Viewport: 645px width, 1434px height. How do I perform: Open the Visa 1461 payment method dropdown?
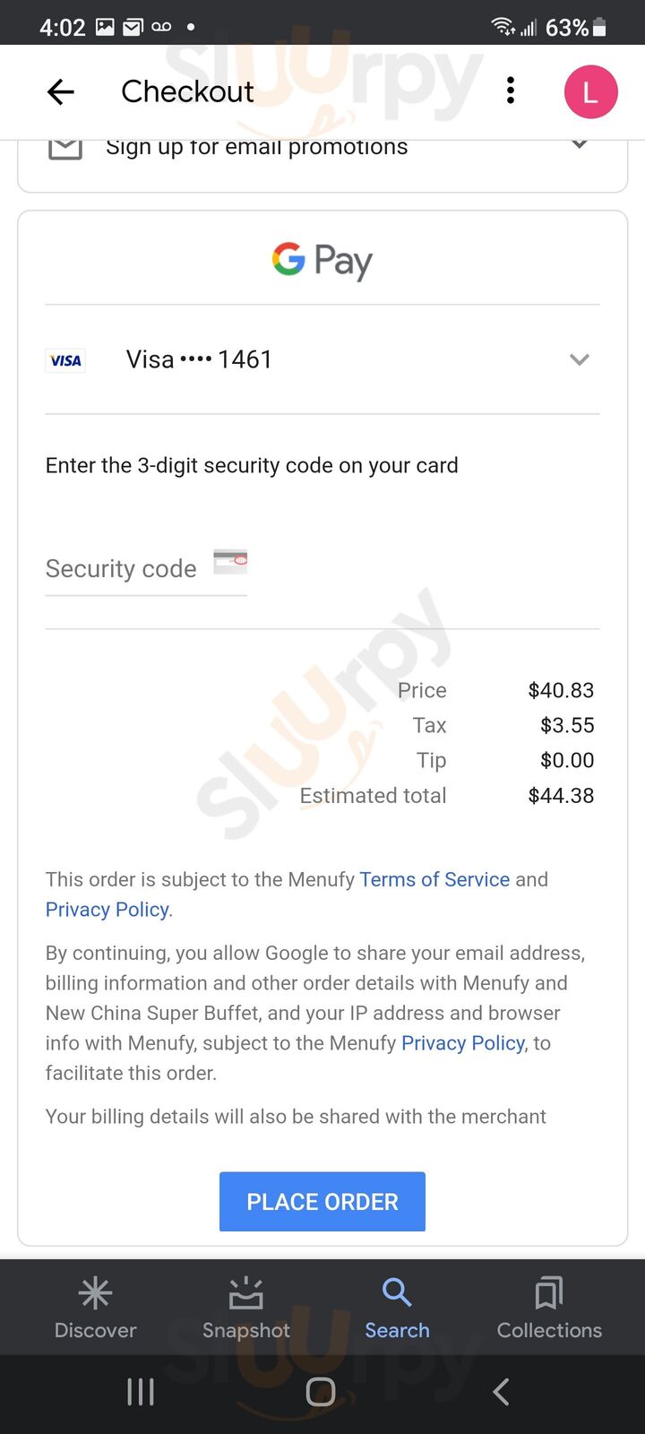(579, 359)
